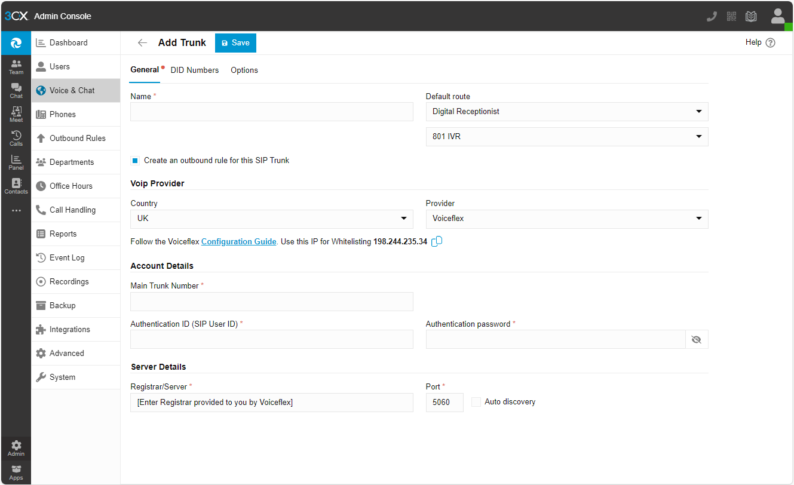Open the user profile avatar icon
The image size is (794, 485).
pyautogui.click(x=777, y=16)
